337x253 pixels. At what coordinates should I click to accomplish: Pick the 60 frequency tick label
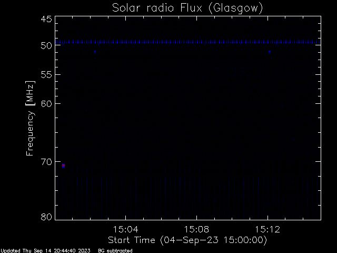pyautogui.click(x=46, y=103)
